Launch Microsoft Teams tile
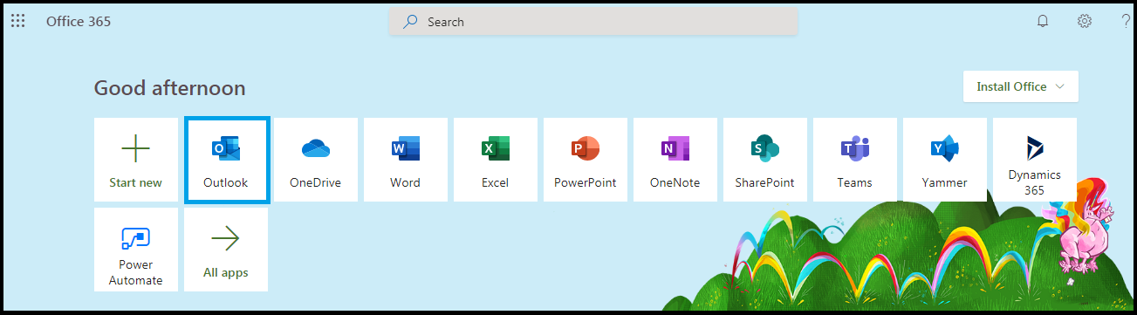1137x315 pixels. (x=855, y=160)
